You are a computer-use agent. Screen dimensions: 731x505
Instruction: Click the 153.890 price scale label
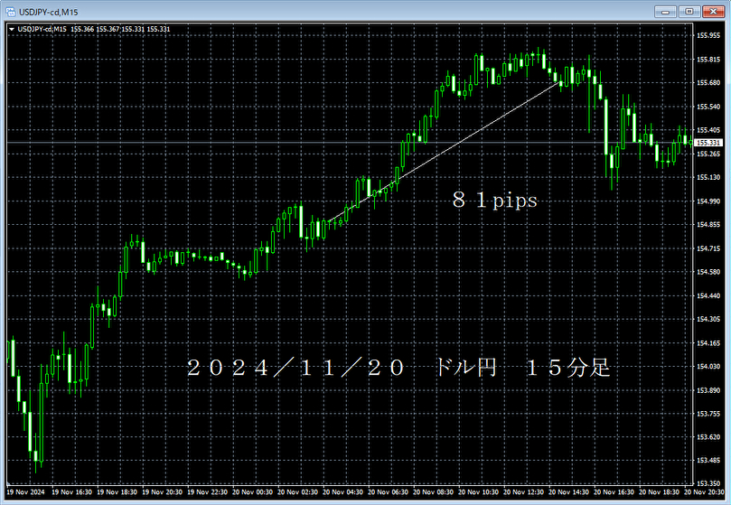click(708, 390)
